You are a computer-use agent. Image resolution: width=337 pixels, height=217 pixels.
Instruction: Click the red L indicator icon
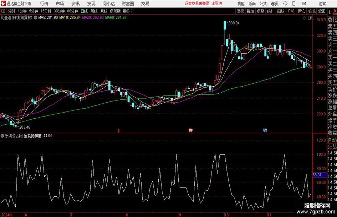[330, 12]
